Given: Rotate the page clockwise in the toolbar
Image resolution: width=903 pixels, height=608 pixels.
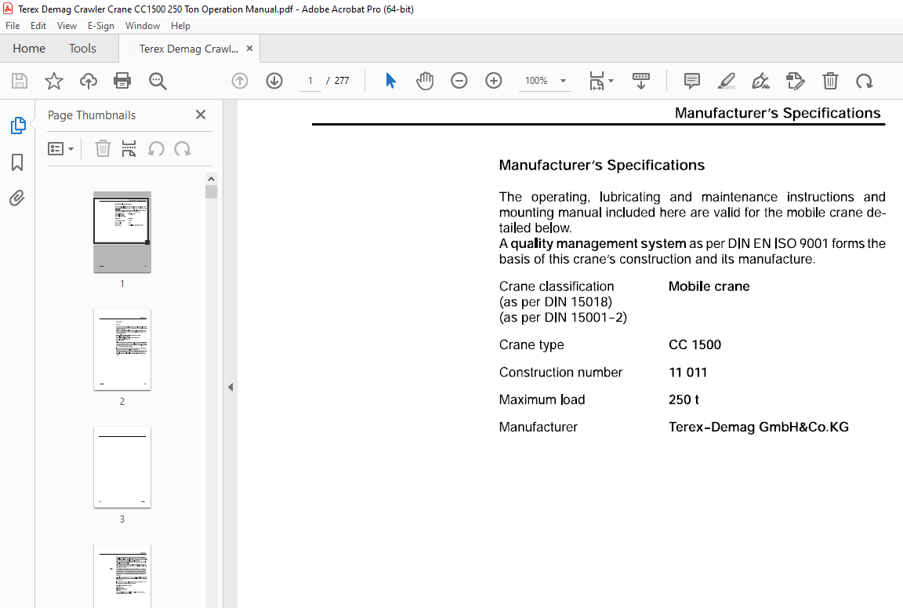Looking at the screenshot, I should click(x=865, y=82).
